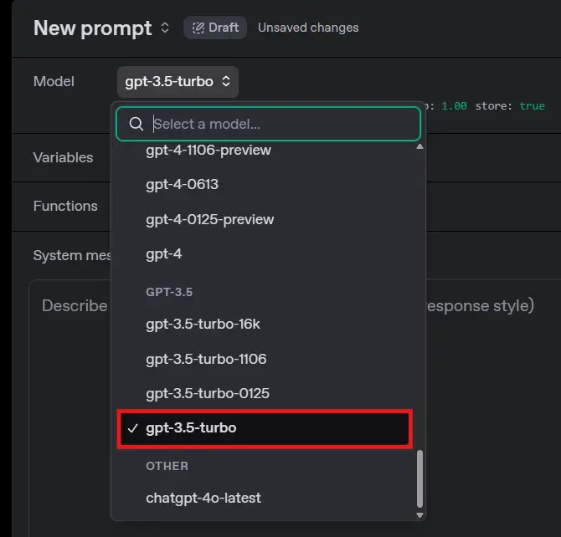Image resolution: width=561 pixels, height=537 pixels.
Task: Click the 1.00 parameter value
Action: click(454, 106)
